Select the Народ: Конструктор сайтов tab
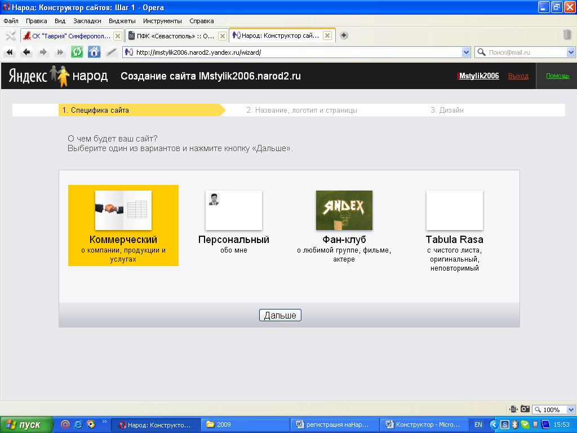The image size is (577, 433). coord(282,36)
